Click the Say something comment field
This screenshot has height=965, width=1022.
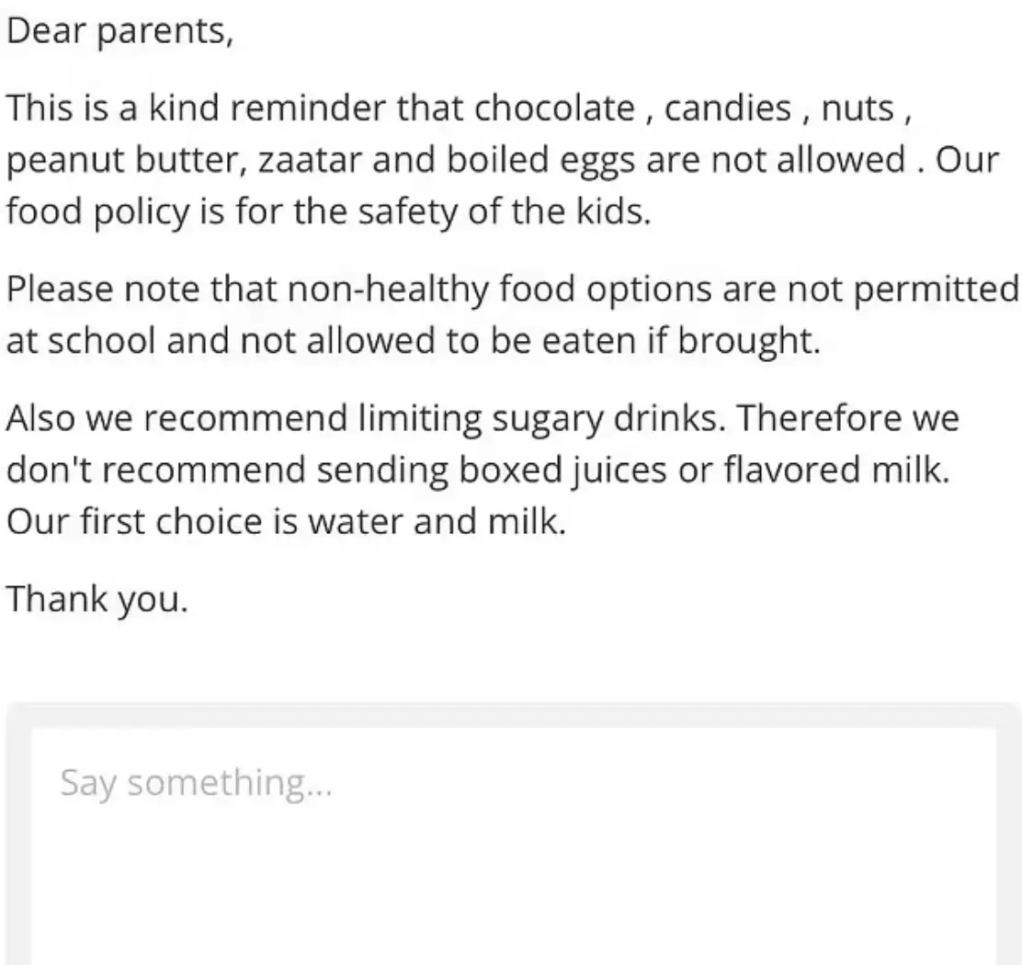click(198, 782)
